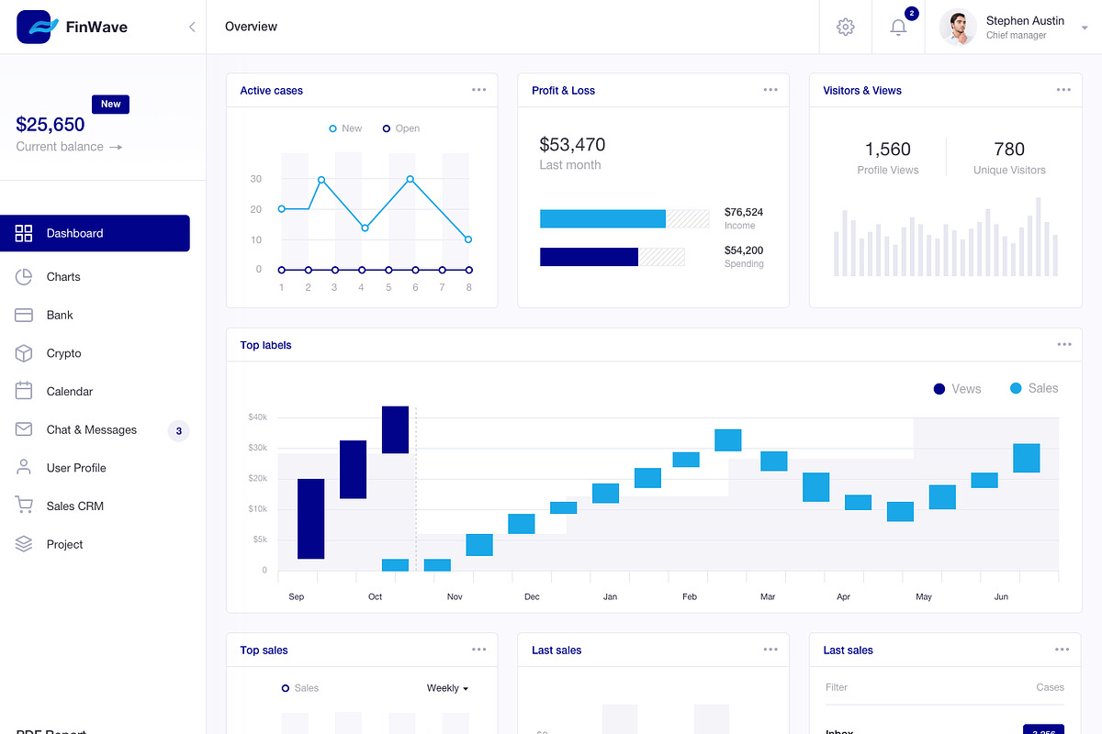Click the PDF Report link
Screen dimensions: 1102x734
pos(50,729)
